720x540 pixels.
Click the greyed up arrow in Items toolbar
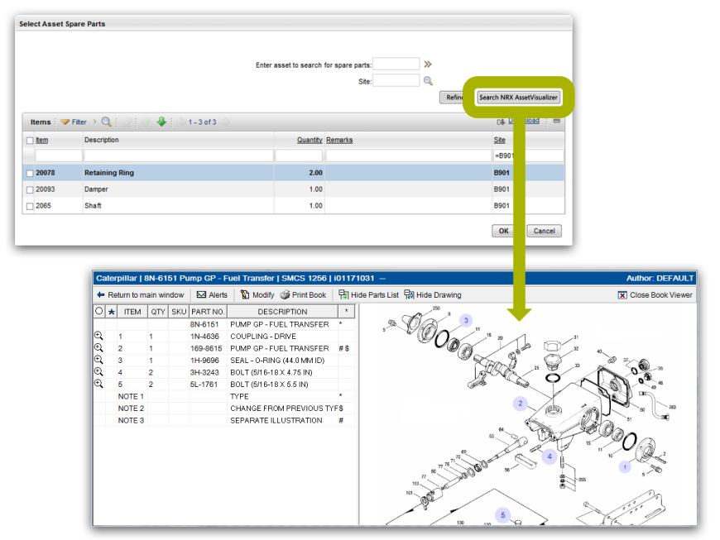(146, 122)
